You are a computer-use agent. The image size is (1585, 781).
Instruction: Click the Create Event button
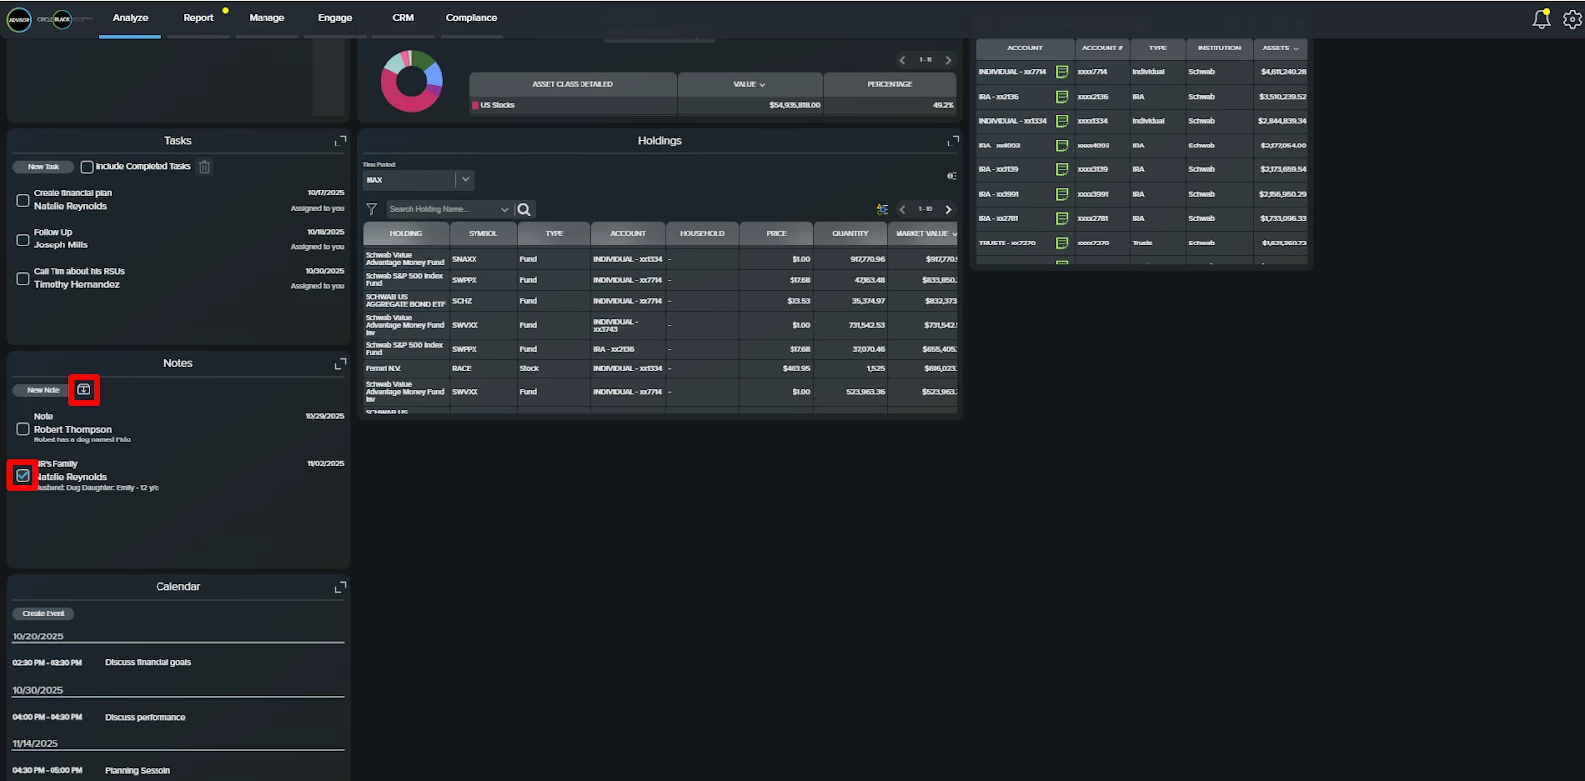[44, 614]
